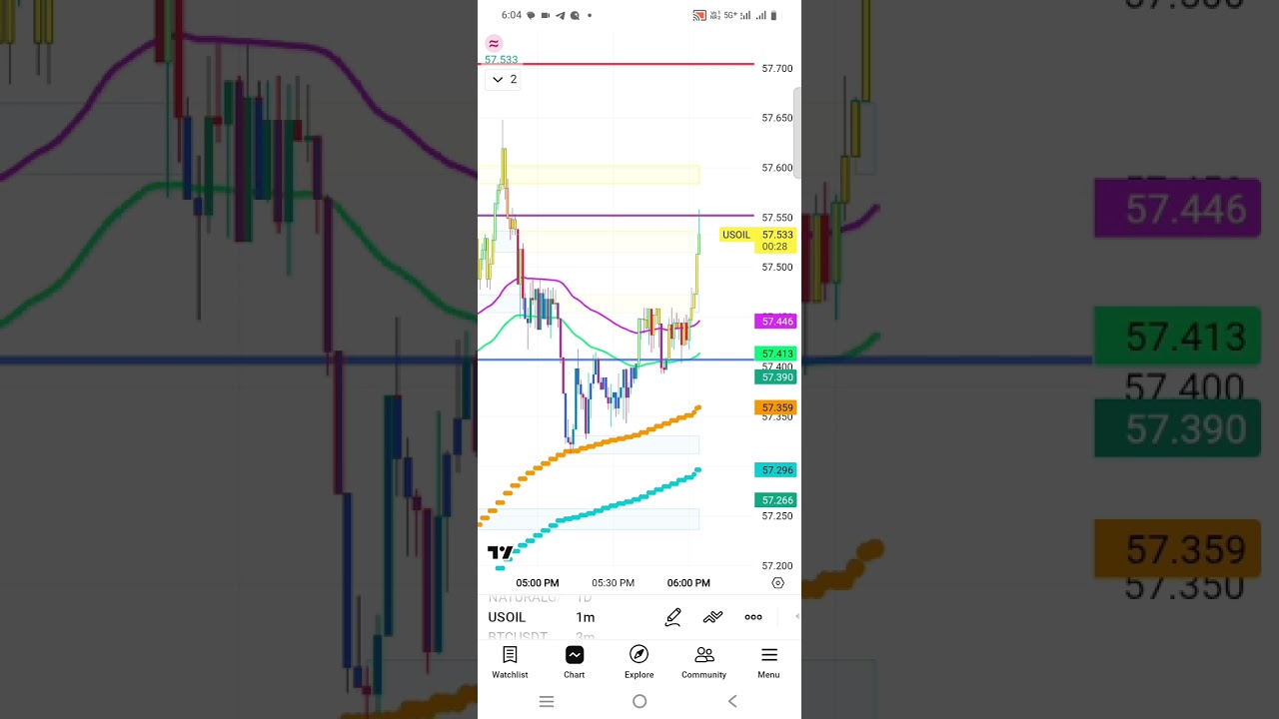
Task: Select the 1m timeframe picker
Action: coord(586,617)
